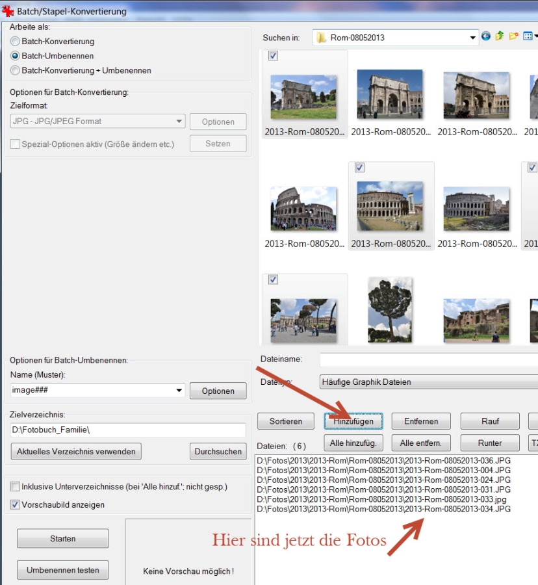The width and height of the screenshot is (538, 585).
Task: Click the Hinzufügen button
Action: pos(353,421)
